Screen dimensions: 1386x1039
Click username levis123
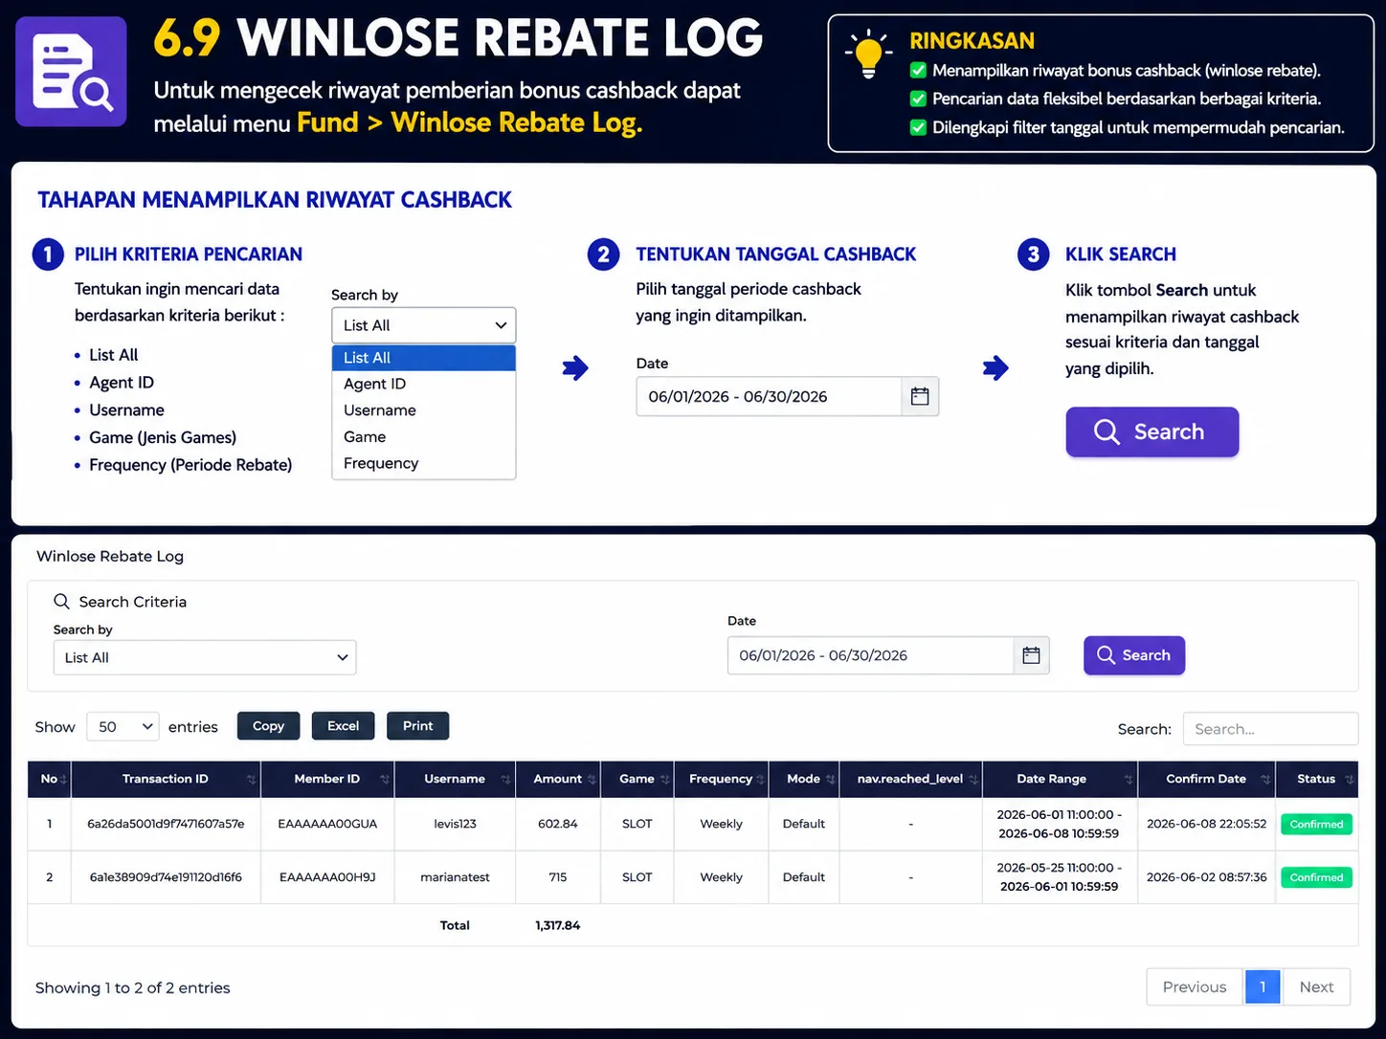455,824
